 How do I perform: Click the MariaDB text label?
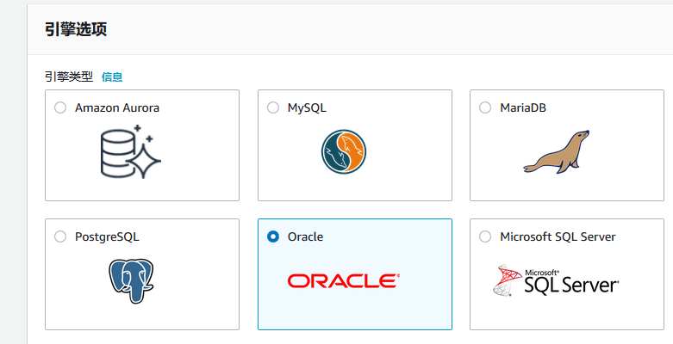523,108
